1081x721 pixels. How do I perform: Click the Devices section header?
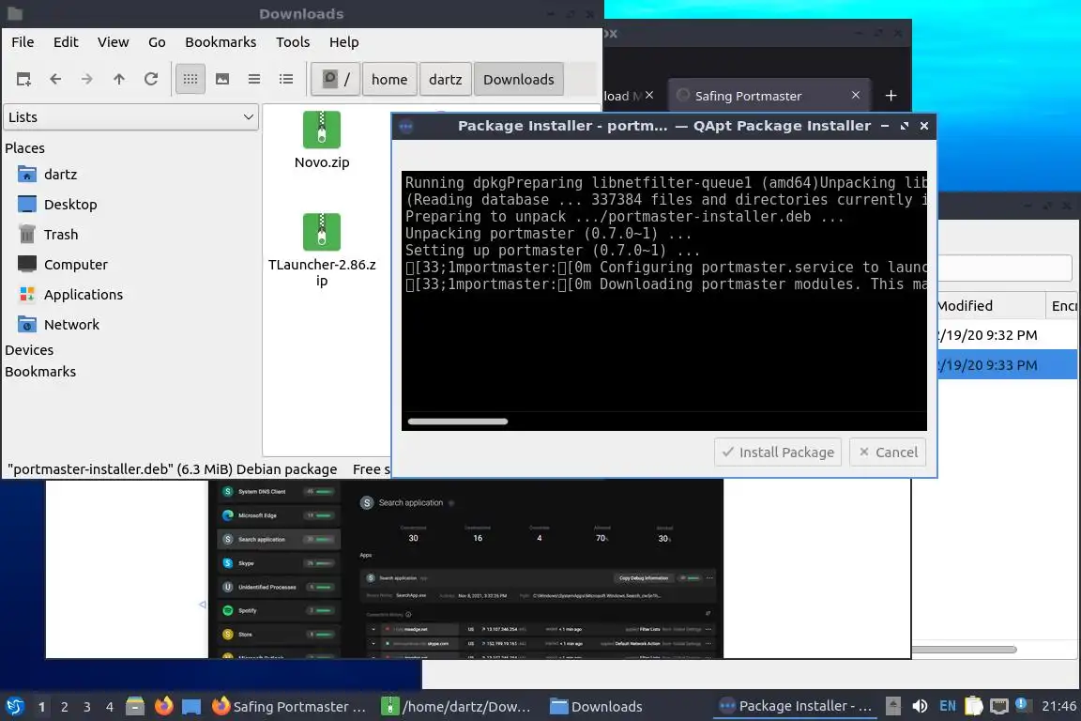(x=29, y=350)
